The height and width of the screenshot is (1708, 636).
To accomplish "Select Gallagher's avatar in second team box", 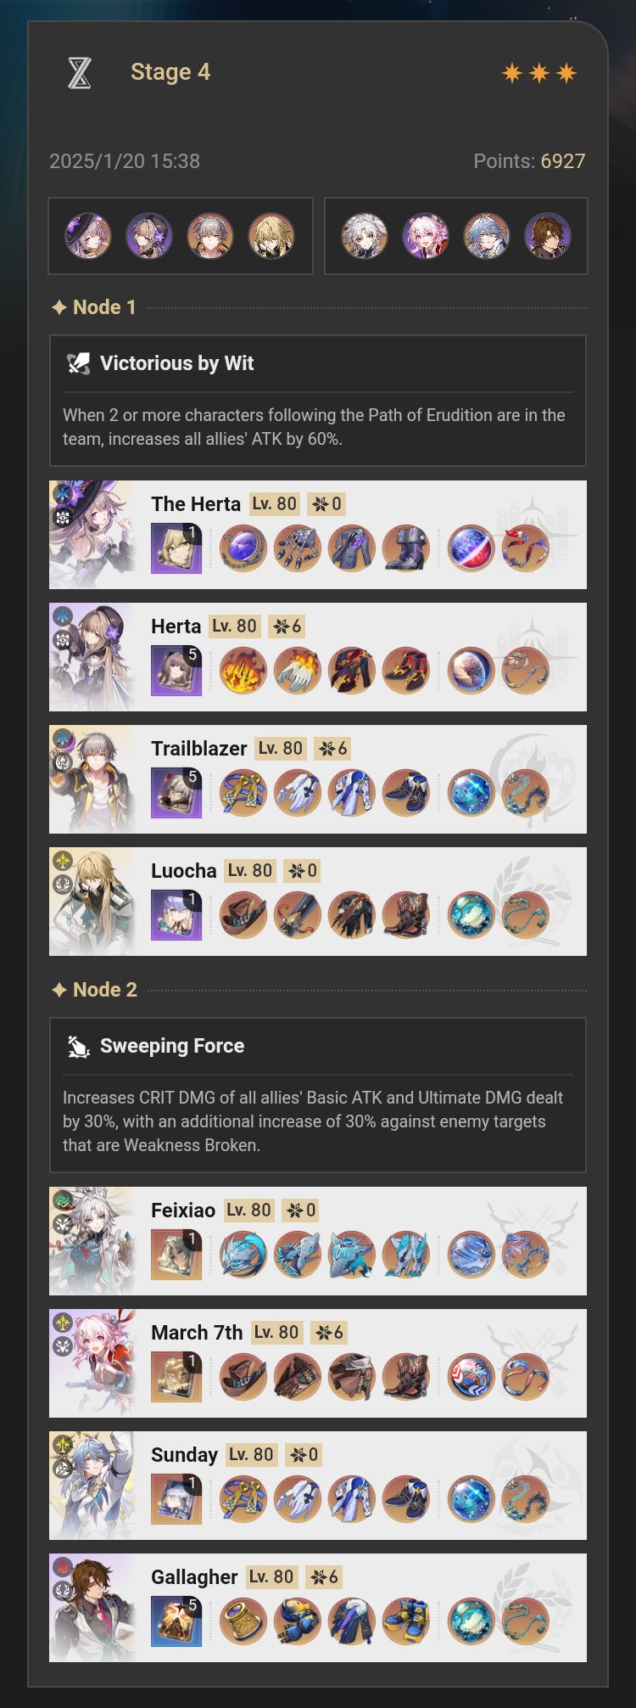I will (548, 236).
